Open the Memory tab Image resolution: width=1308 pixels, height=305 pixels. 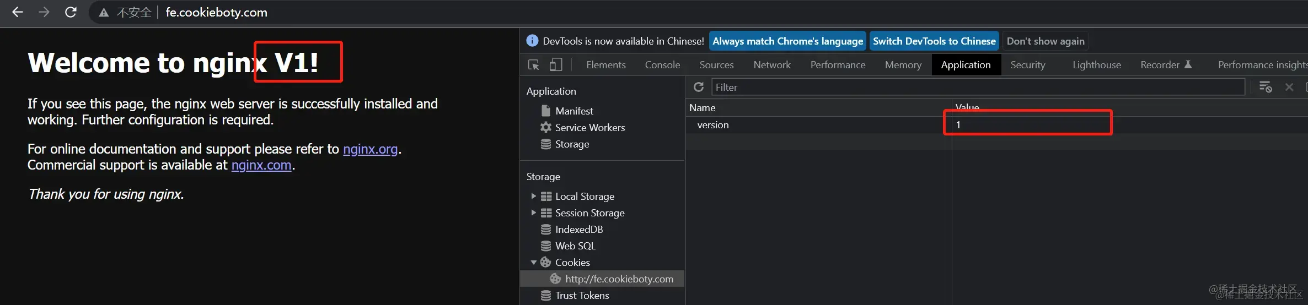click(x=903, y=65)
